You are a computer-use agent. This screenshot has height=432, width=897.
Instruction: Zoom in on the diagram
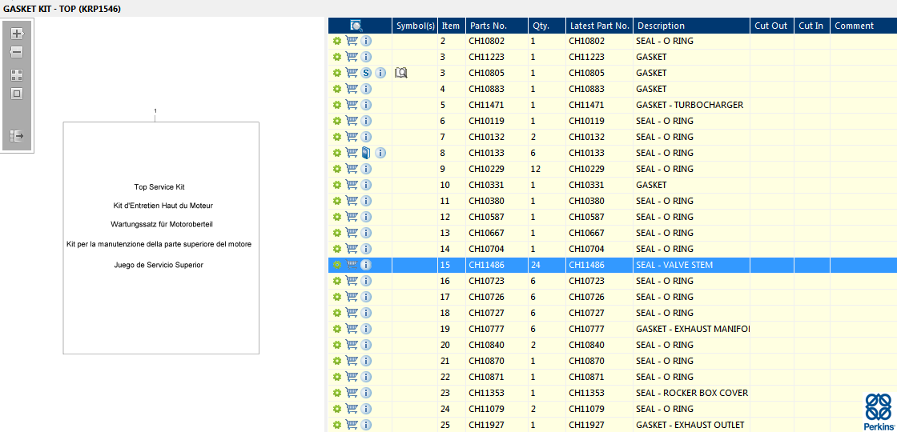coord(16,34)
